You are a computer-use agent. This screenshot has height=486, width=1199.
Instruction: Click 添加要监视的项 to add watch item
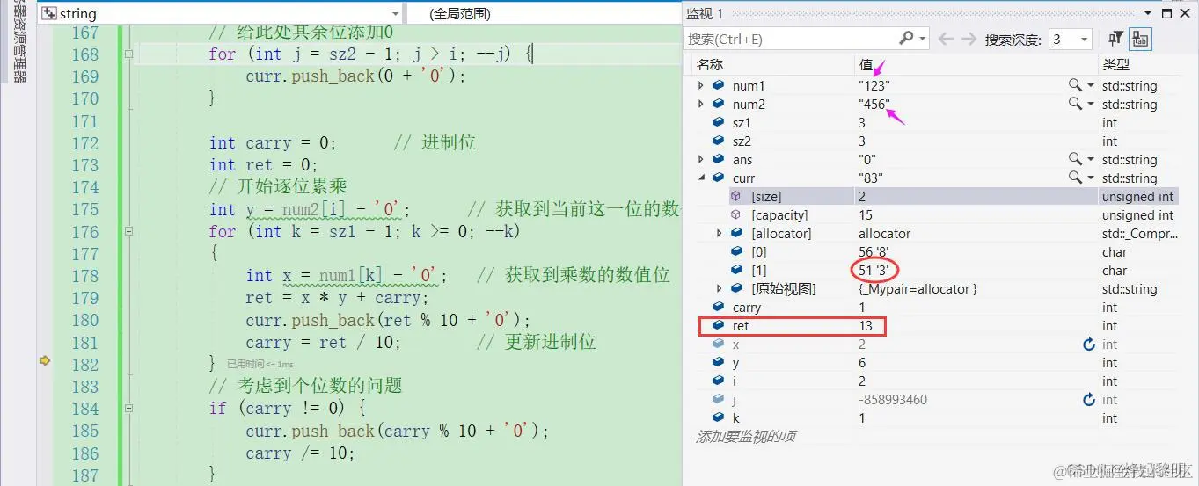pos(746,437)
